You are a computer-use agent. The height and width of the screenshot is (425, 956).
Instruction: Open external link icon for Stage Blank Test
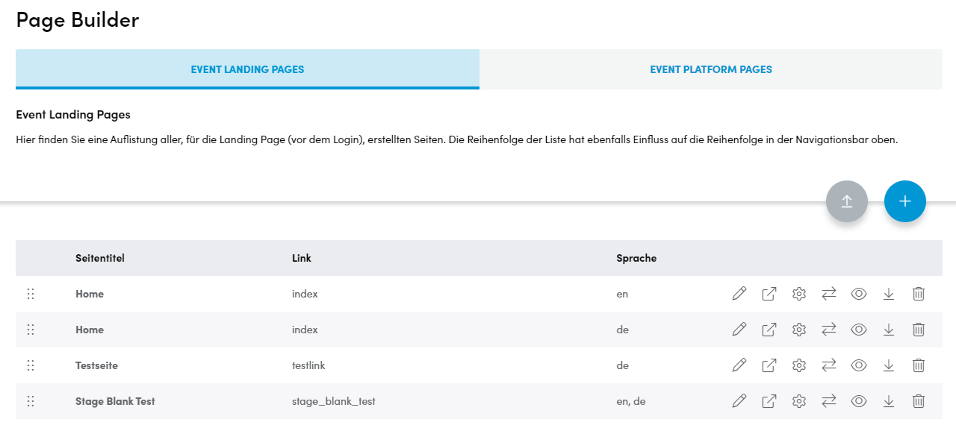(x=769, y=401)
